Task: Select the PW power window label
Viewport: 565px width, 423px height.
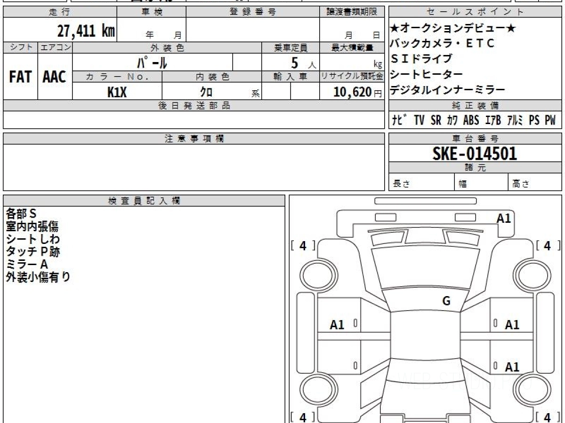Action: 550,120
